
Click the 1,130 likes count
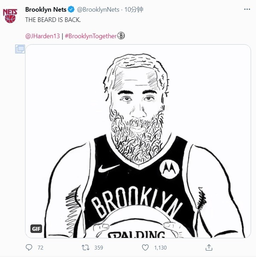point(160,247)
